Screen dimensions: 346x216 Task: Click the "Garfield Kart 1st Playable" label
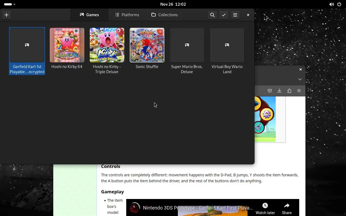click(27, 69)
